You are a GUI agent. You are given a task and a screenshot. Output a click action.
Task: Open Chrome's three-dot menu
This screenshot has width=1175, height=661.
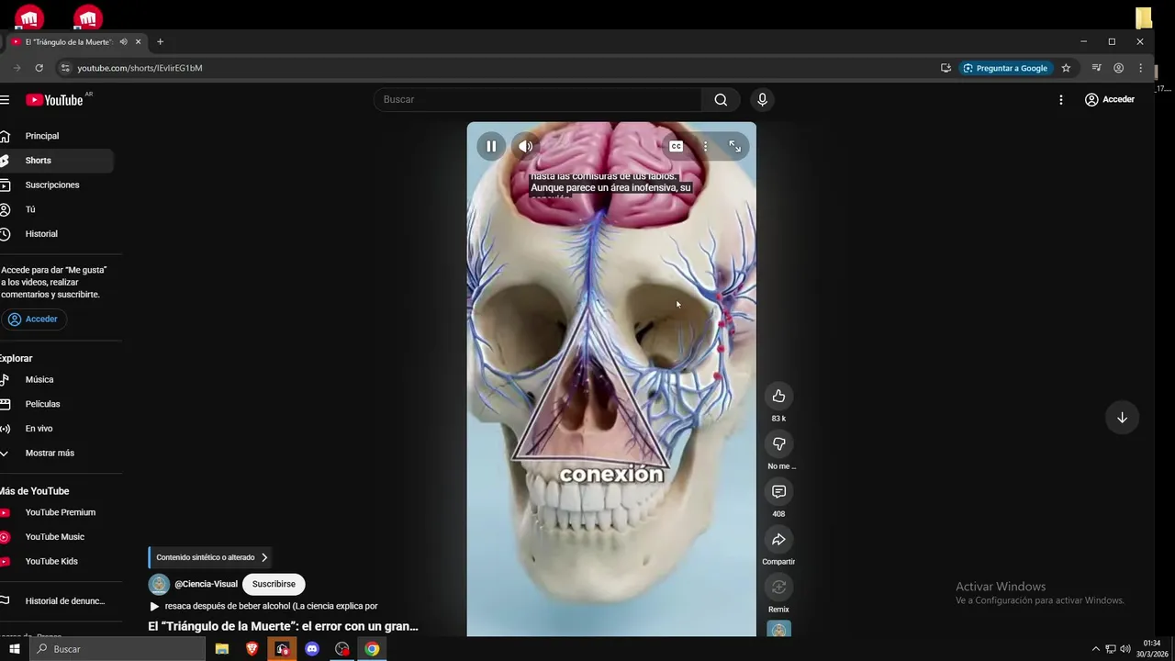point(1141,68)
